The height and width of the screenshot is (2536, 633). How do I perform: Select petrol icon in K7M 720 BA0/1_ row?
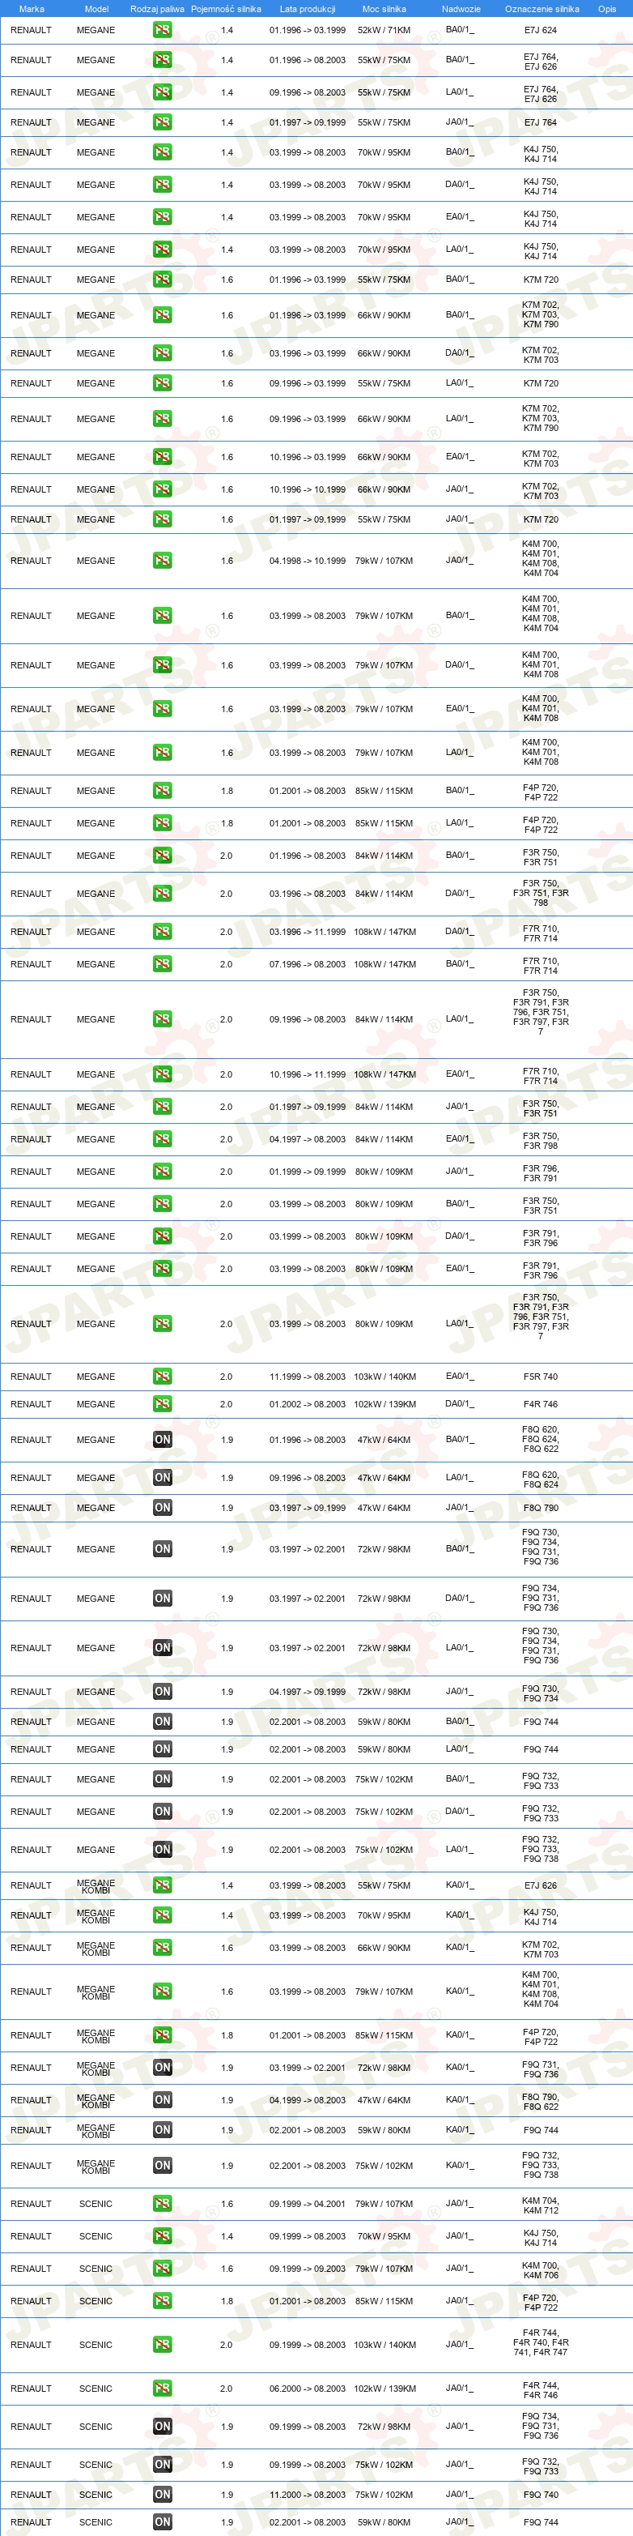162,280
